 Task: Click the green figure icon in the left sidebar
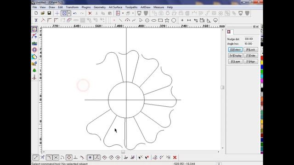34,70
